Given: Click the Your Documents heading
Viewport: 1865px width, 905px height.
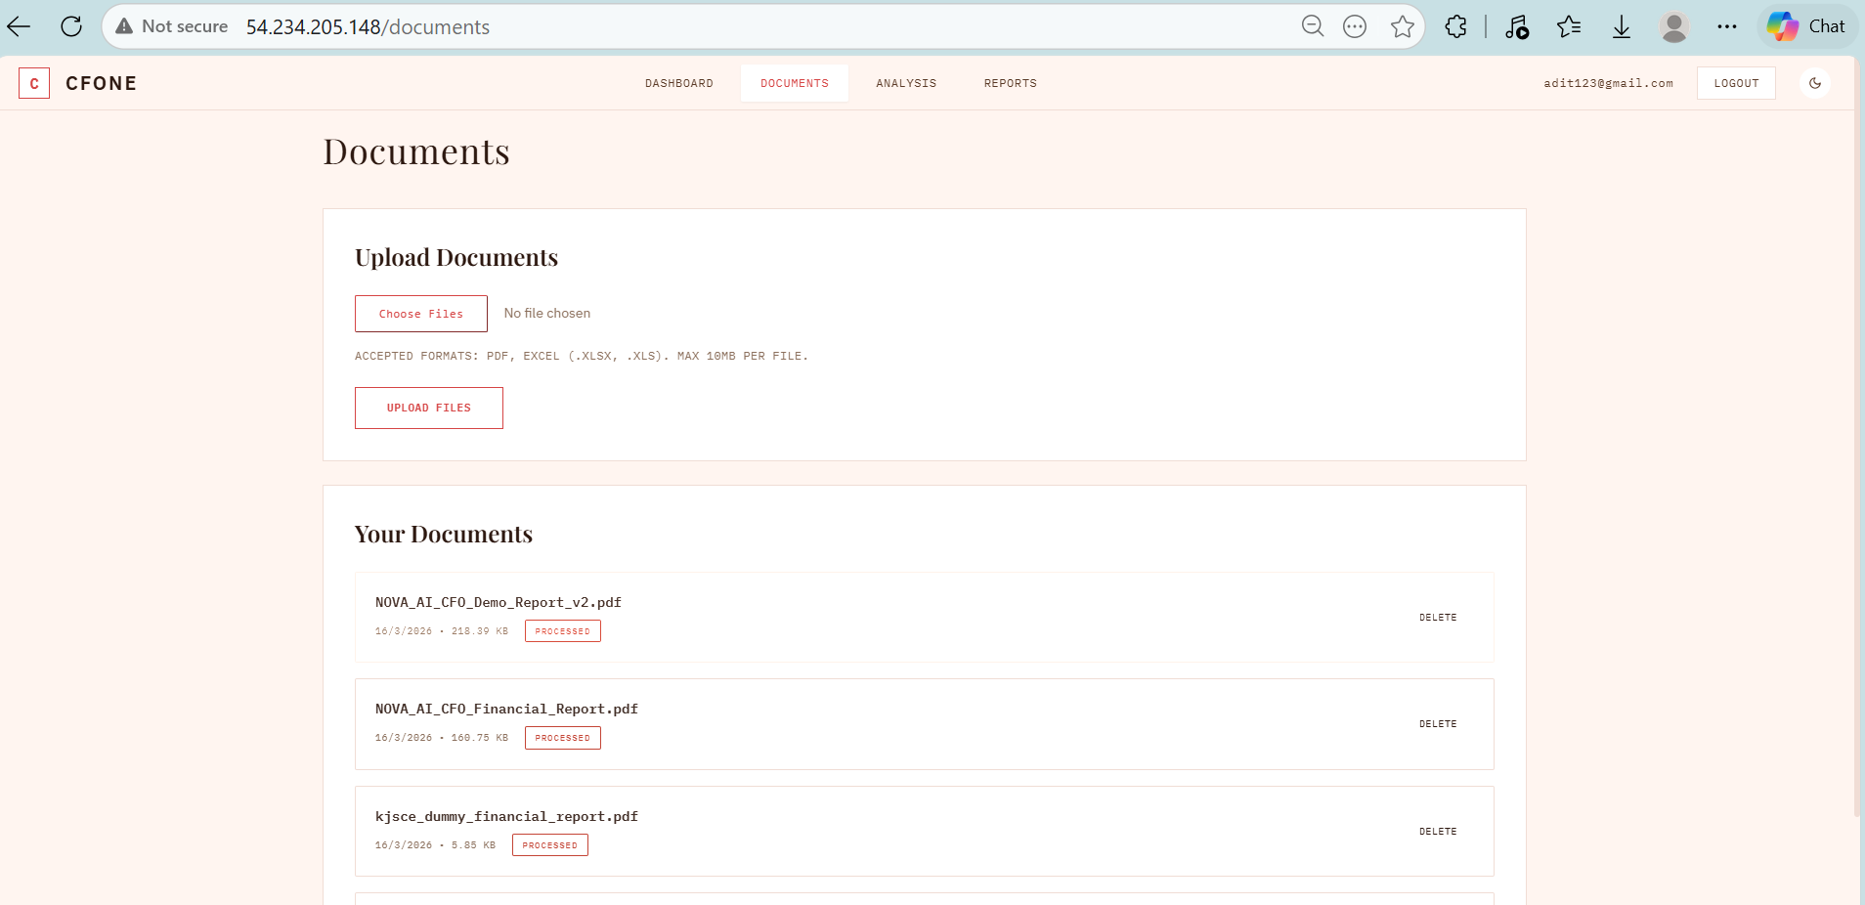Looking at the screenshot, I should click(444, 534).
